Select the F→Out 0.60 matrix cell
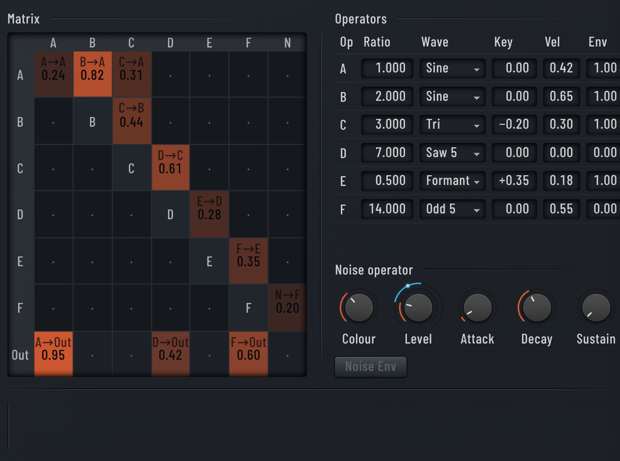The width and height of the screenshot is (620, 461). [249, 354]
